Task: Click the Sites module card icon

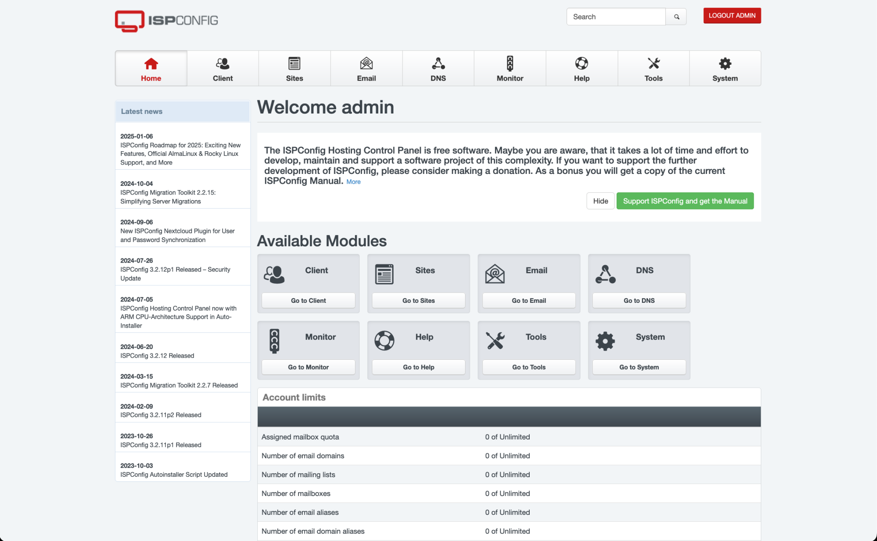Action: pyautogui.click(x=384, y=274)
